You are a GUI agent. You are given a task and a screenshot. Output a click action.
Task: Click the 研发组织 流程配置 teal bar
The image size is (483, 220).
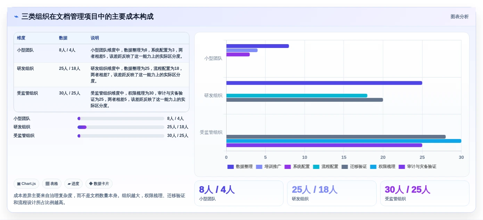point(297,96)
